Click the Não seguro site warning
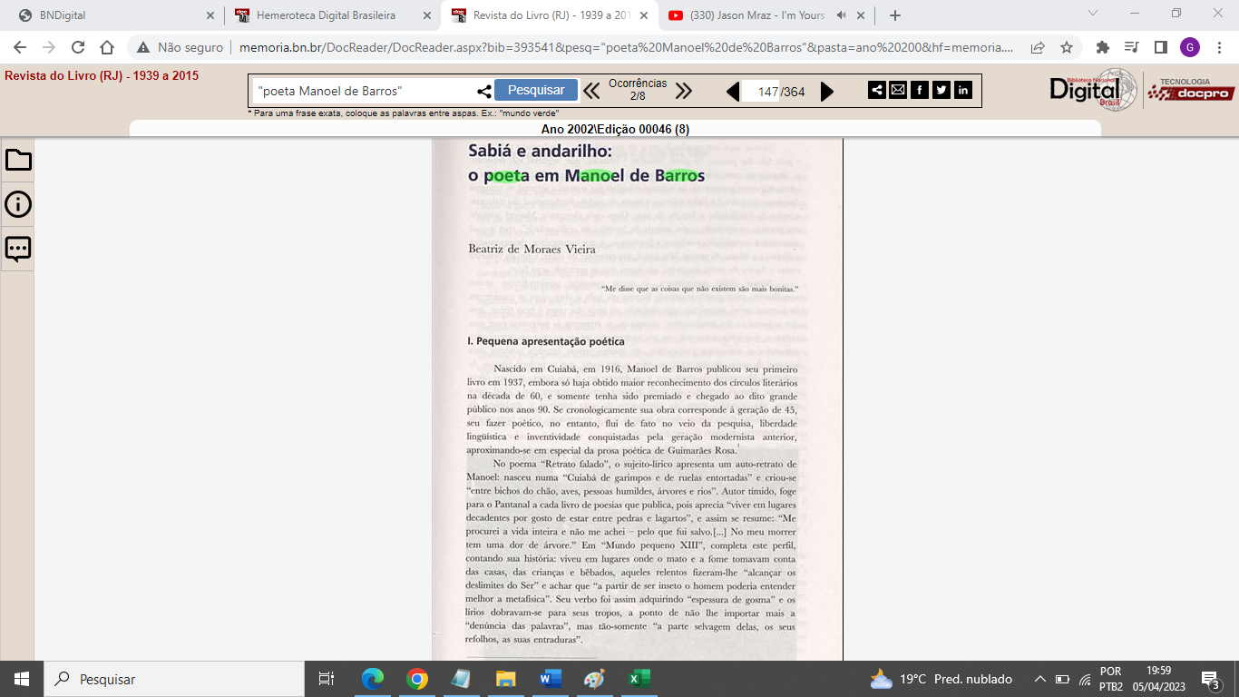 (180, 47)
